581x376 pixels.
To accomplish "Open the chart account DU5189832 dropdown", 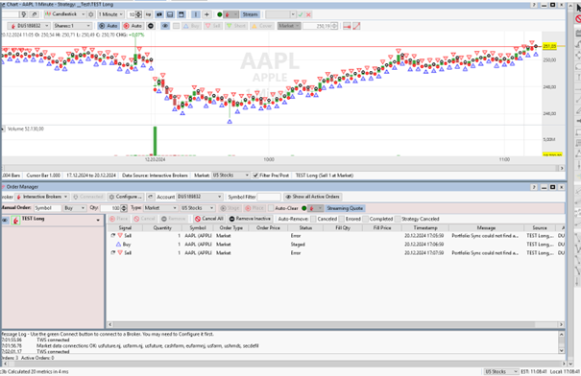I will click(29, 26).
